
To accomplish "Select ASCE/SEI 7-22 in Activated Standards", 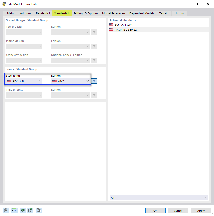I will point(159,25).
